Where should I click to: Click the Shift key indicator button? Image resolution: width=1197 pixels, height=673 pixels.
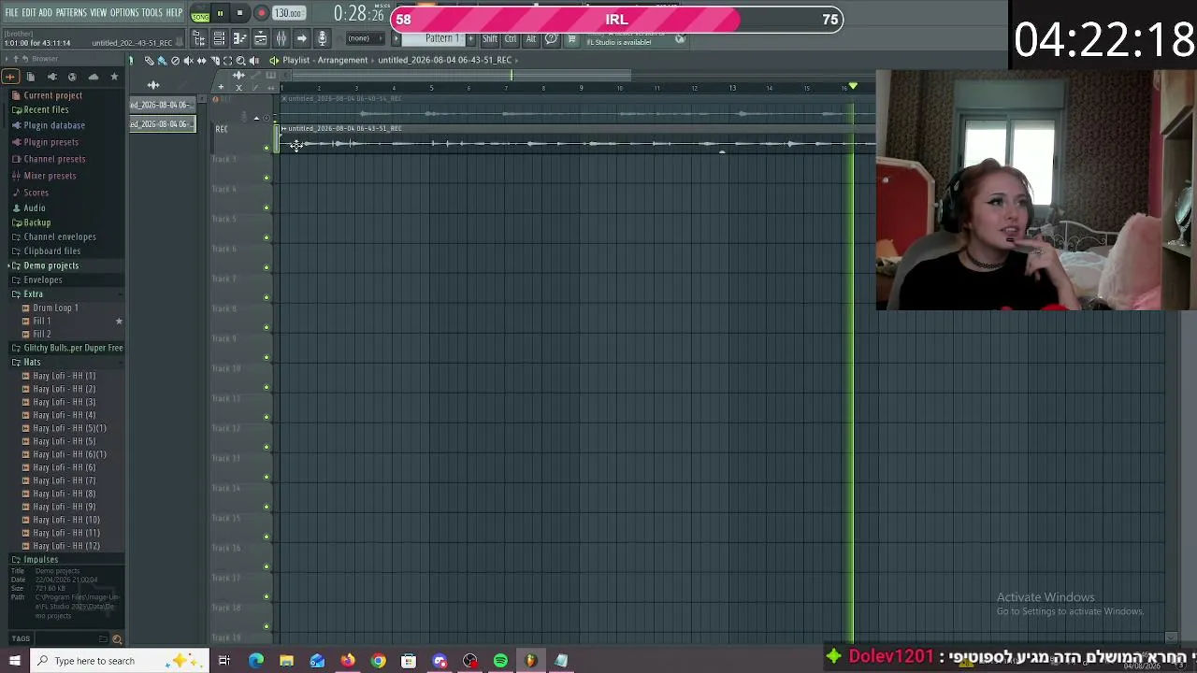coord(490,39)
